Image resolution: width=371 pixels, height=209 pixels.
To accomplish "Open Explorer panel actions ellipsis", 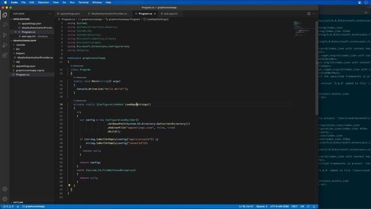I will coord(50,14).
